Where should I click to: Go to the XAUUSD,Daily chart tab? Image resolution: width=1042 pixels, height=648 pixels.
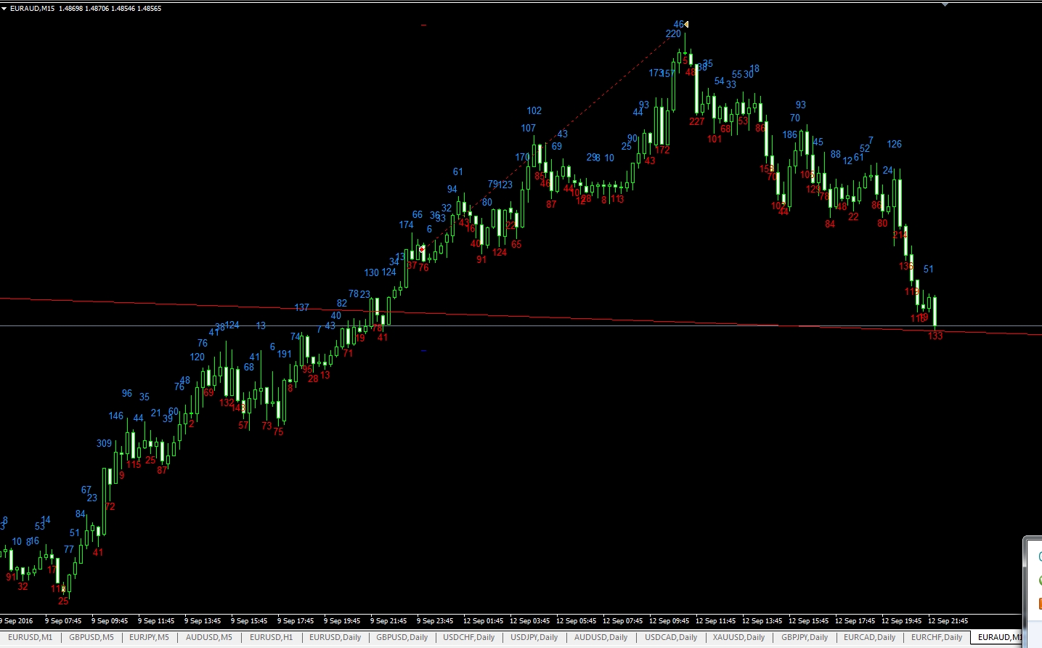[738, 637]
